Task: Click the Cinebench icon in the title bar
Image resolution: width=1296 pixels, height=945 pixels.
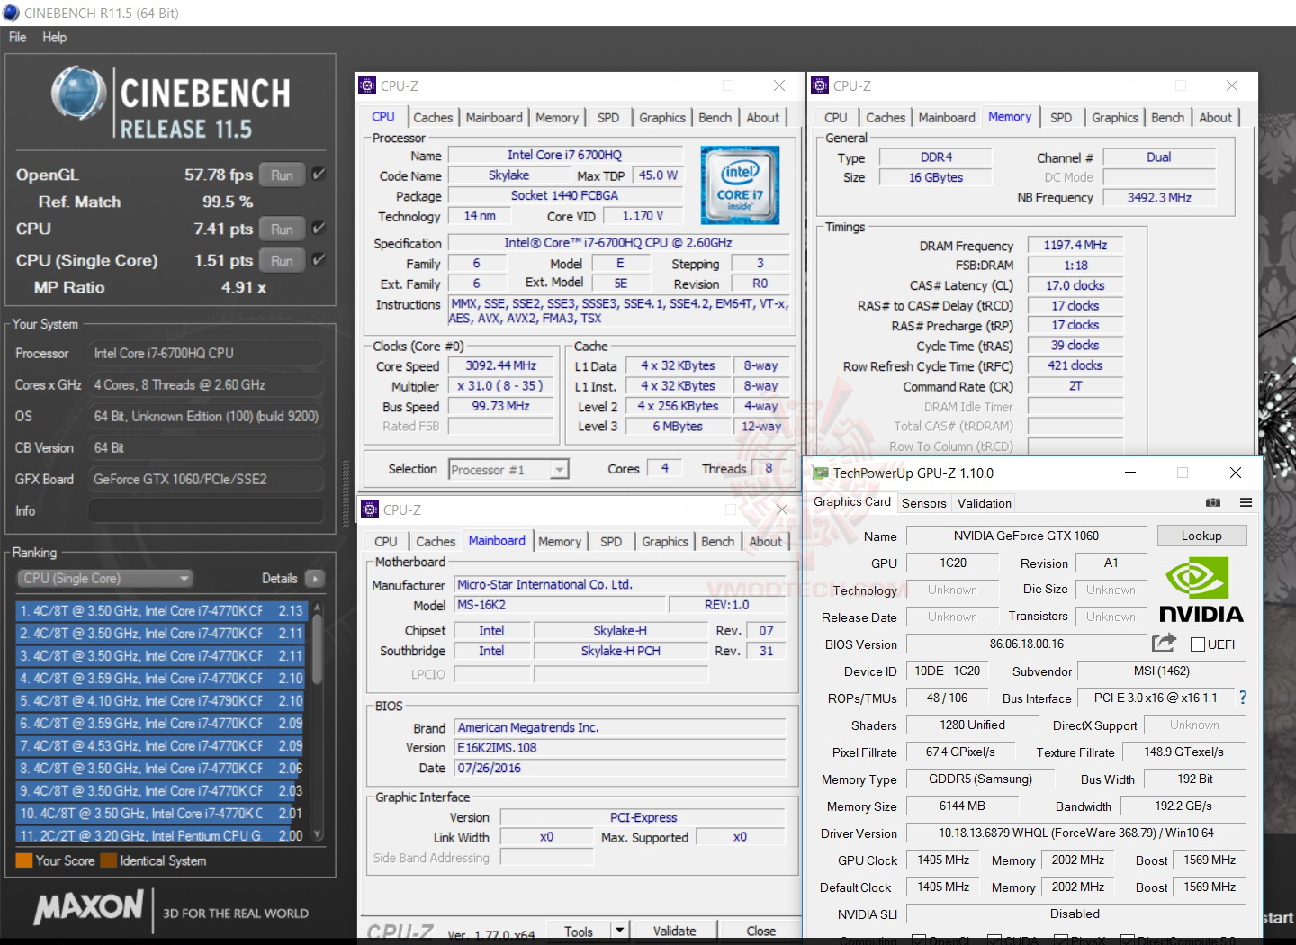Action: (12, 13)
